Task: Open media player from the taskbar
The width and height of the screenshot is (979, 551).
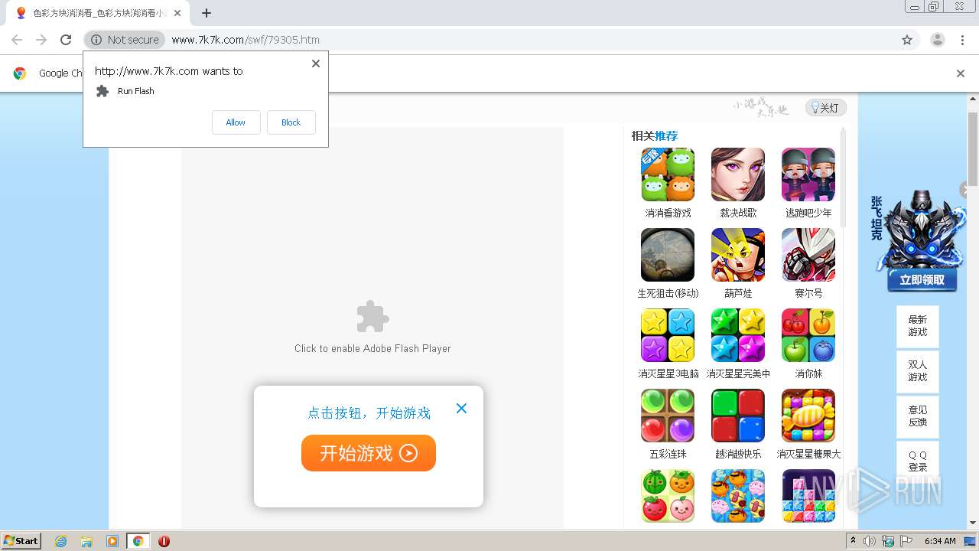Action: pos(112,541)
